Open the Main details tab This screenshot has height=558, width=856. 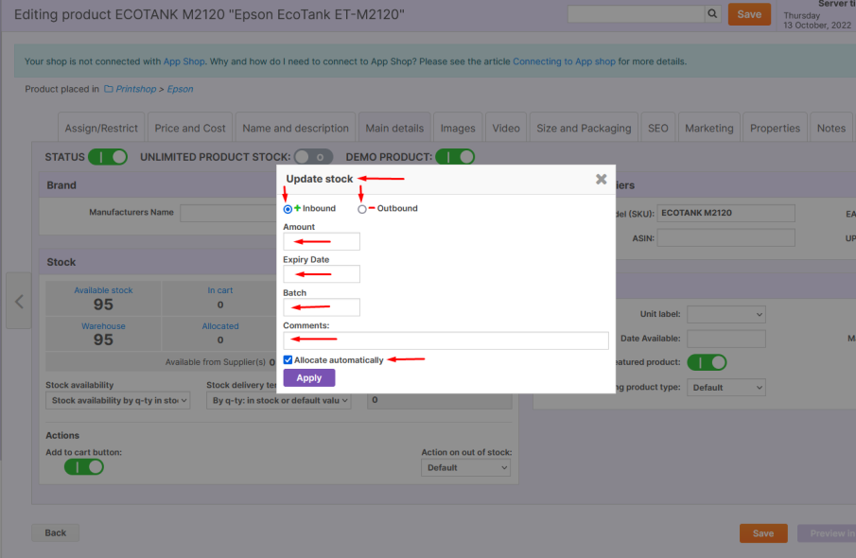pyautogui.click(x=394, y=129)
